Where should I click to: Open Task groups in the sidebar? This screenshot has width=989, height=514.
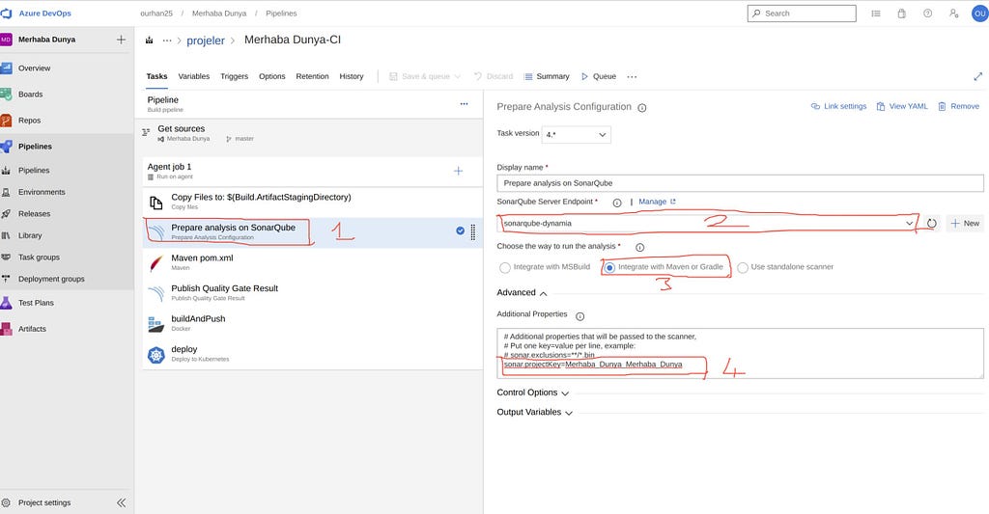pos(39,257)
